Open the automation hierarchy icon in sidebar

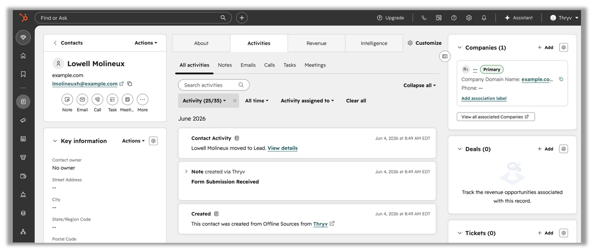pyautogui.click(x=23, y=232)
